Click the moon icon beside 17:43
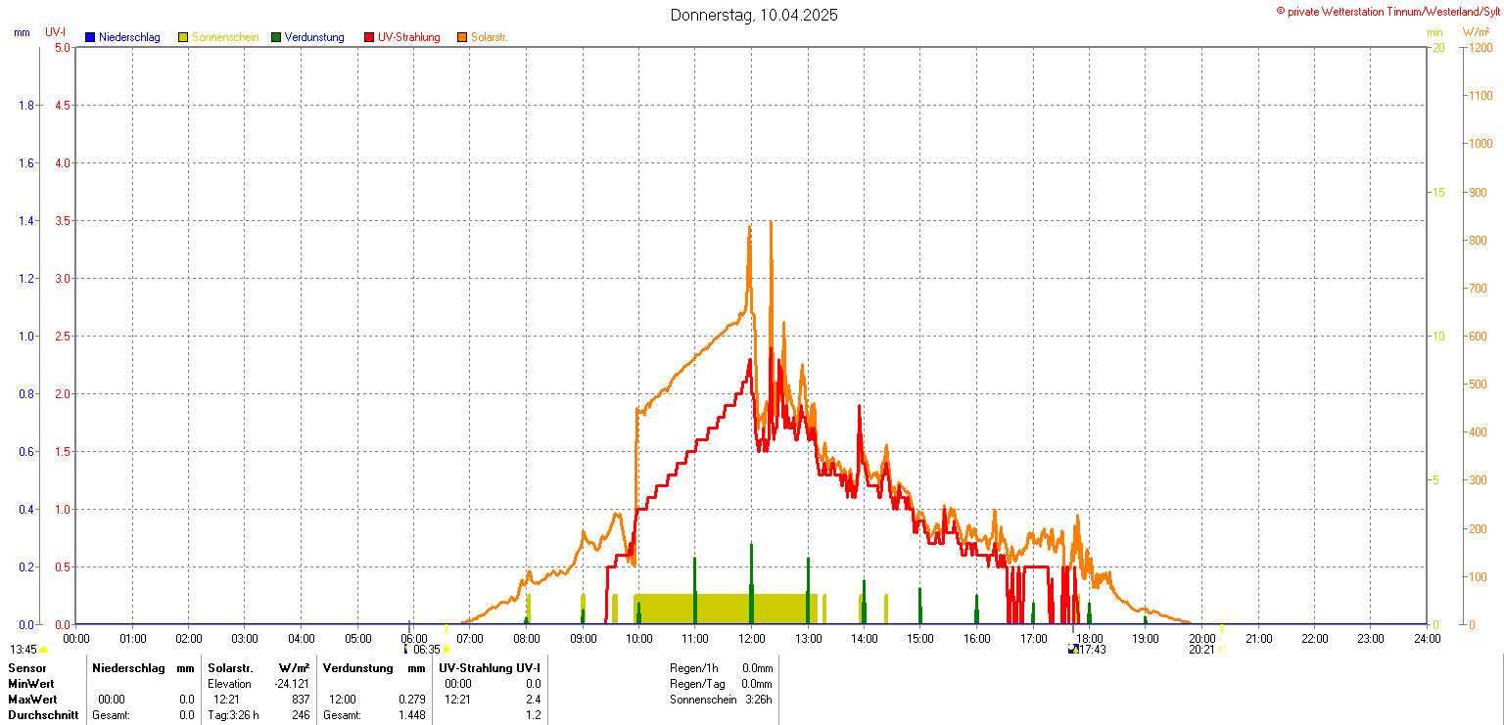Viewport: 1504px width, 725px height. (1073, 649)
